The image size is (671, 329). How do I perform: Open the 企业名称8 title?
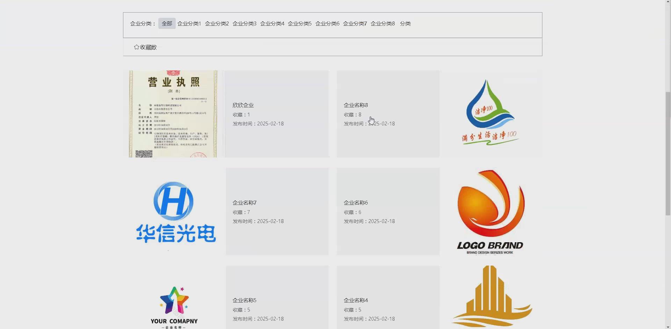point(355,105)
